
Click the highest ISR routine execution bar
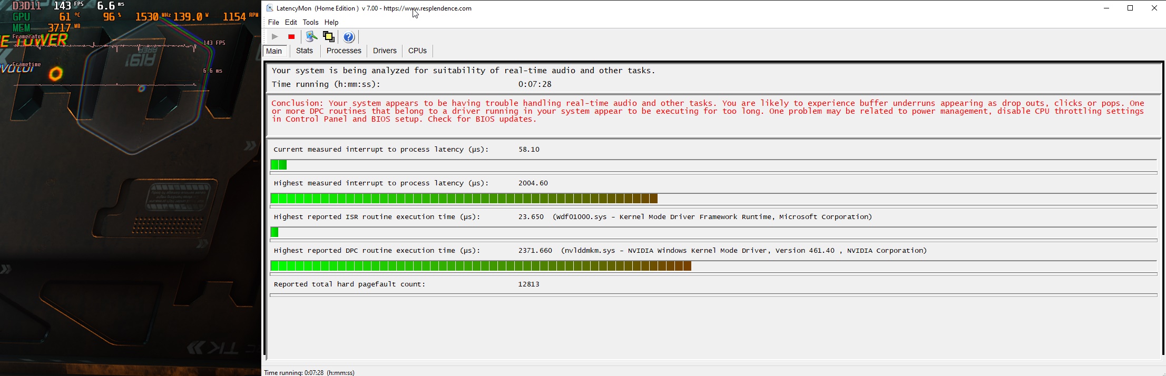(275, 233)
